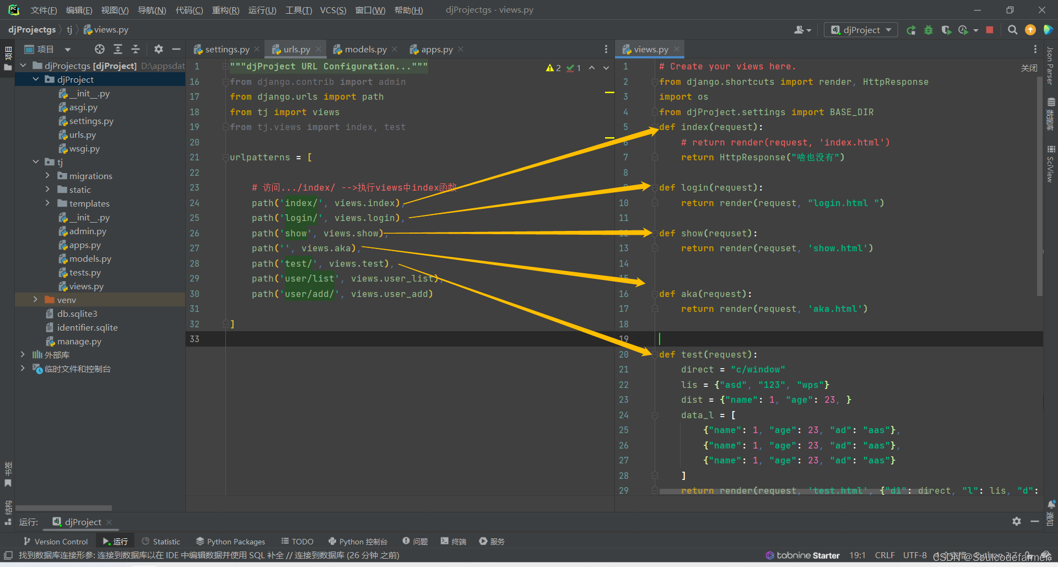
Task: Collapse all in project panel
Action: click(136, 49)
